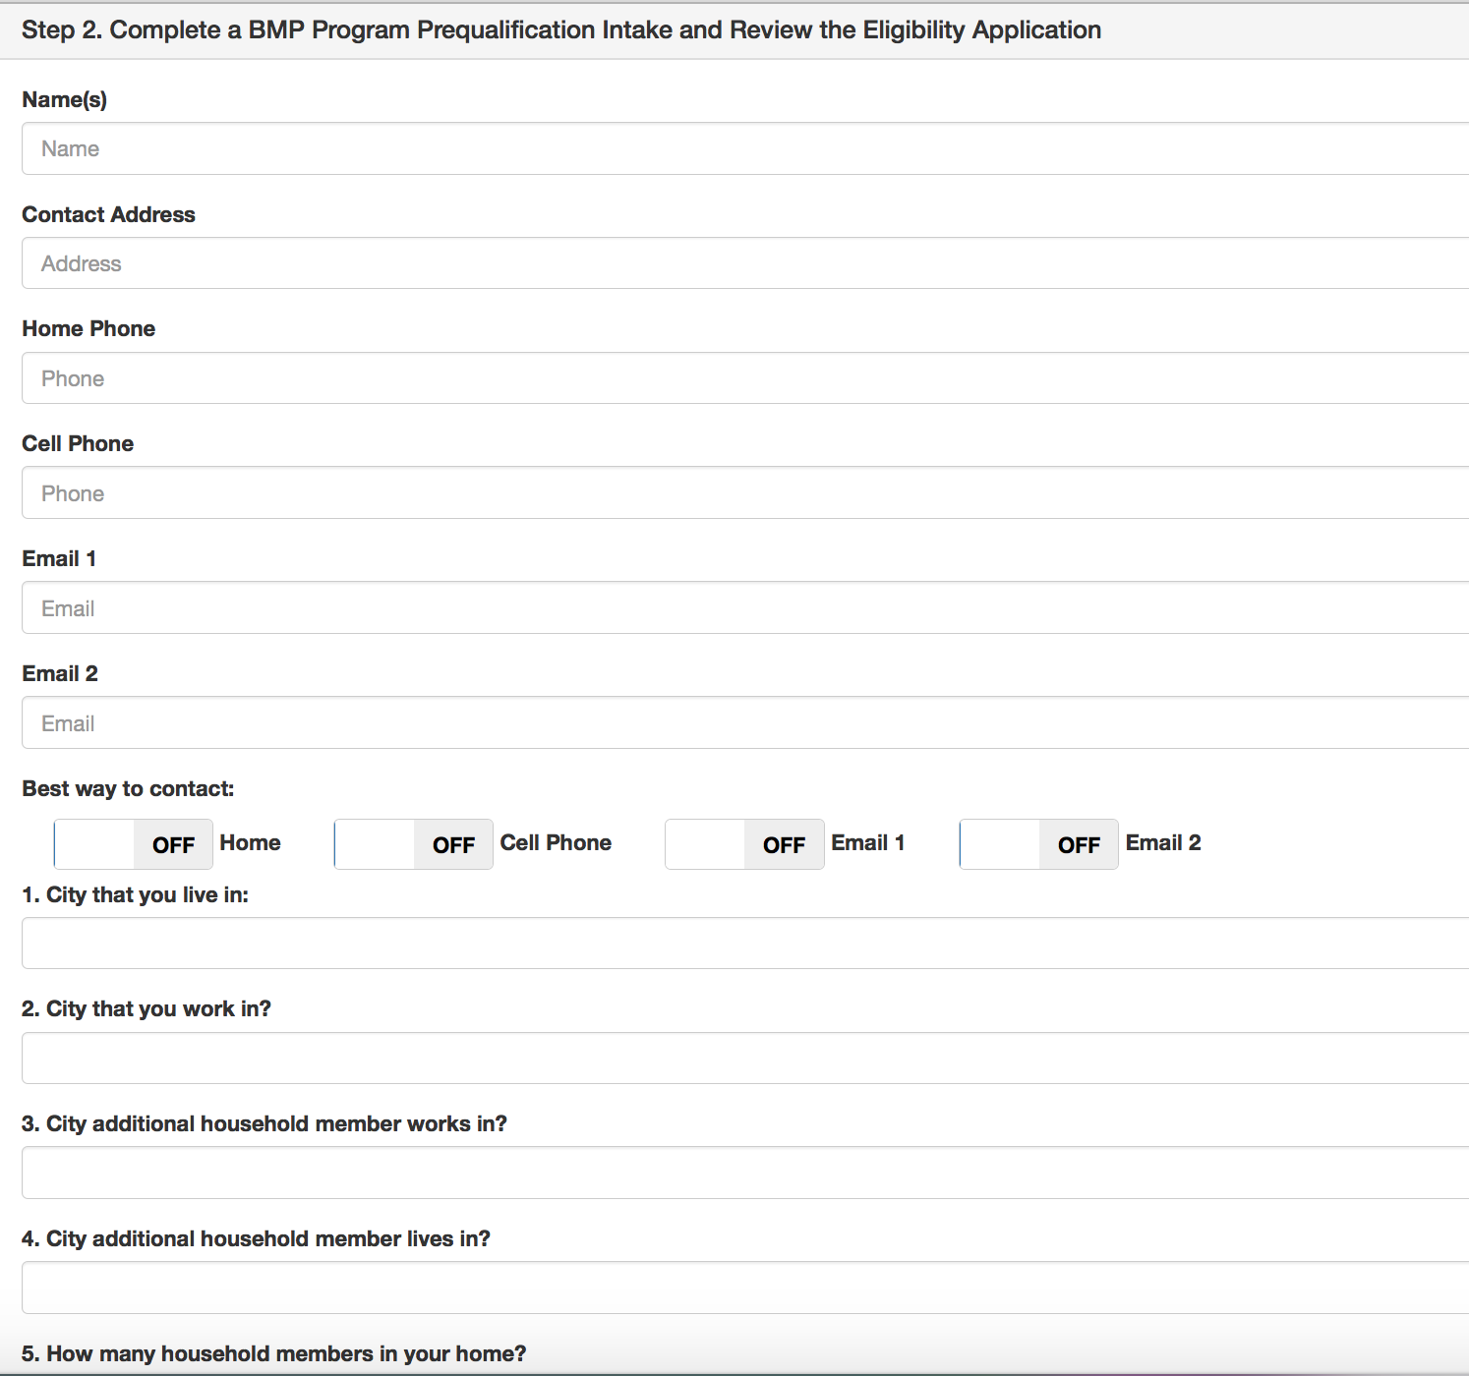Click the Step 2 panel heading
Viewport: 1469px width, 1376px height.
[561, 30]
